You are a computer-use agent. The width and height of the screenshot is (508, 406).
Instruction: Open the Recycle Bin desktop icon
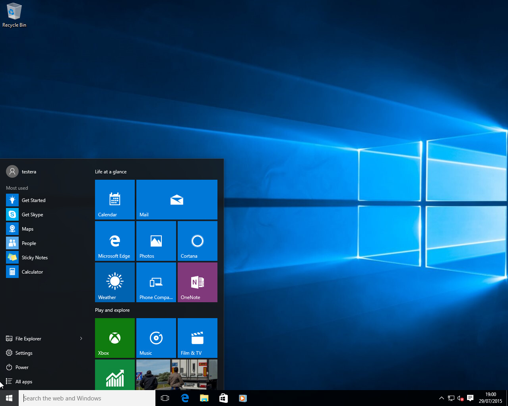(x=14, y=15)
